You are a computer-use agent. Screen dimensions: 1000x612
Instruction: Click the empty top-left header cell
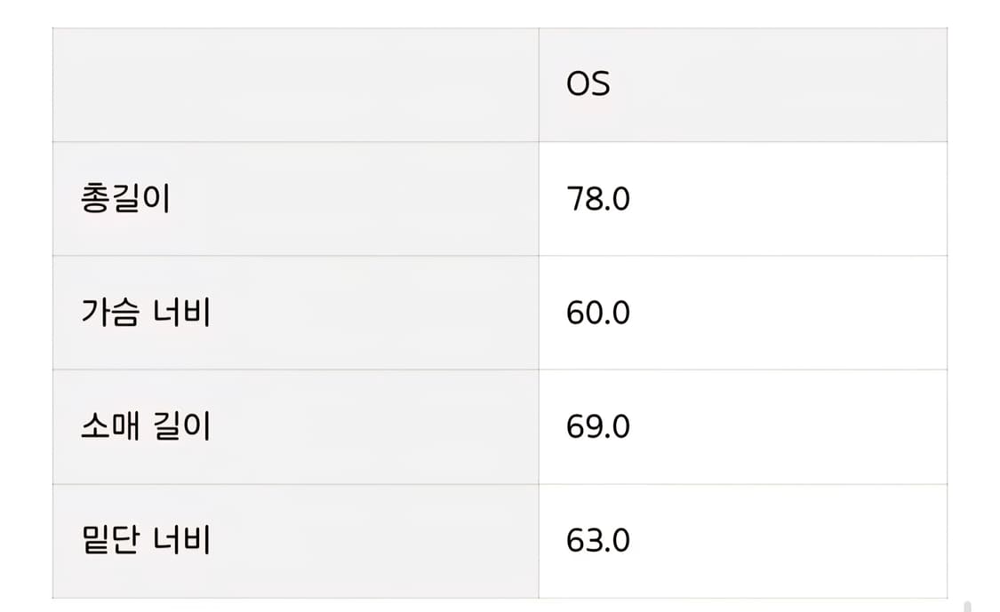[295, 84]
